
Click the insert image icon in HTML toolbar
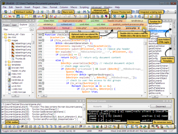point(97,127)
